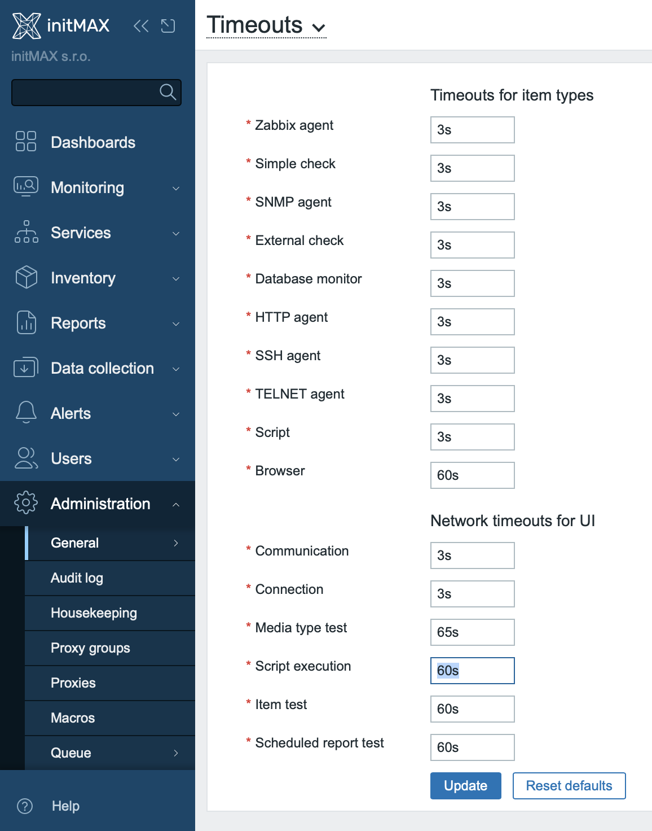652x831 pixels.
Task: Expand the Queue submenu arrow
Action: pyautogui.click(x=176, y=753)
